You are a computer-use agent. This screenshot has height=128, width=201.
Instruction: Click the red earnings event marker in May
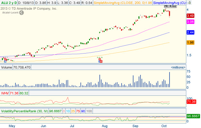click(x=5, y=59)
